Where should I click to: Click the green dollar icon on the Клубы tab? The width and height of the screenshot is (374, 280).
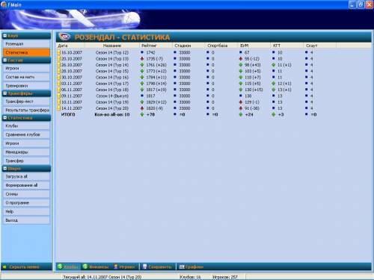click(x=60, y=267)
